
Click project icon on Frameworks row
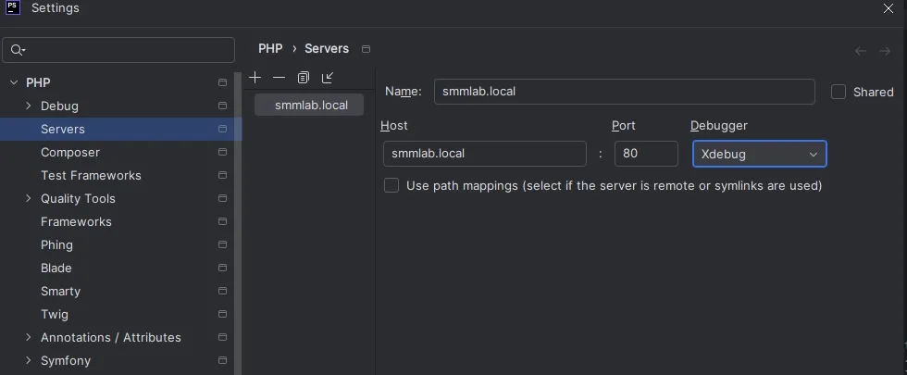tap(222, 221)
